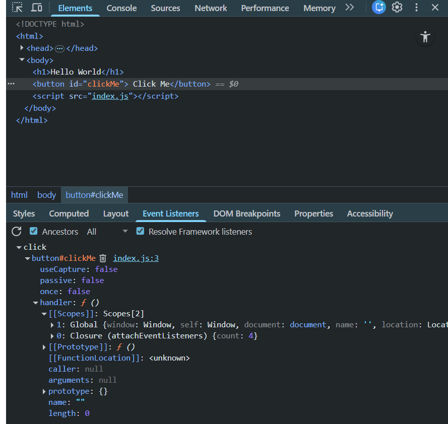Open the All listeners filter dropdown
The image size is (448, 424).
click(107, 231)
